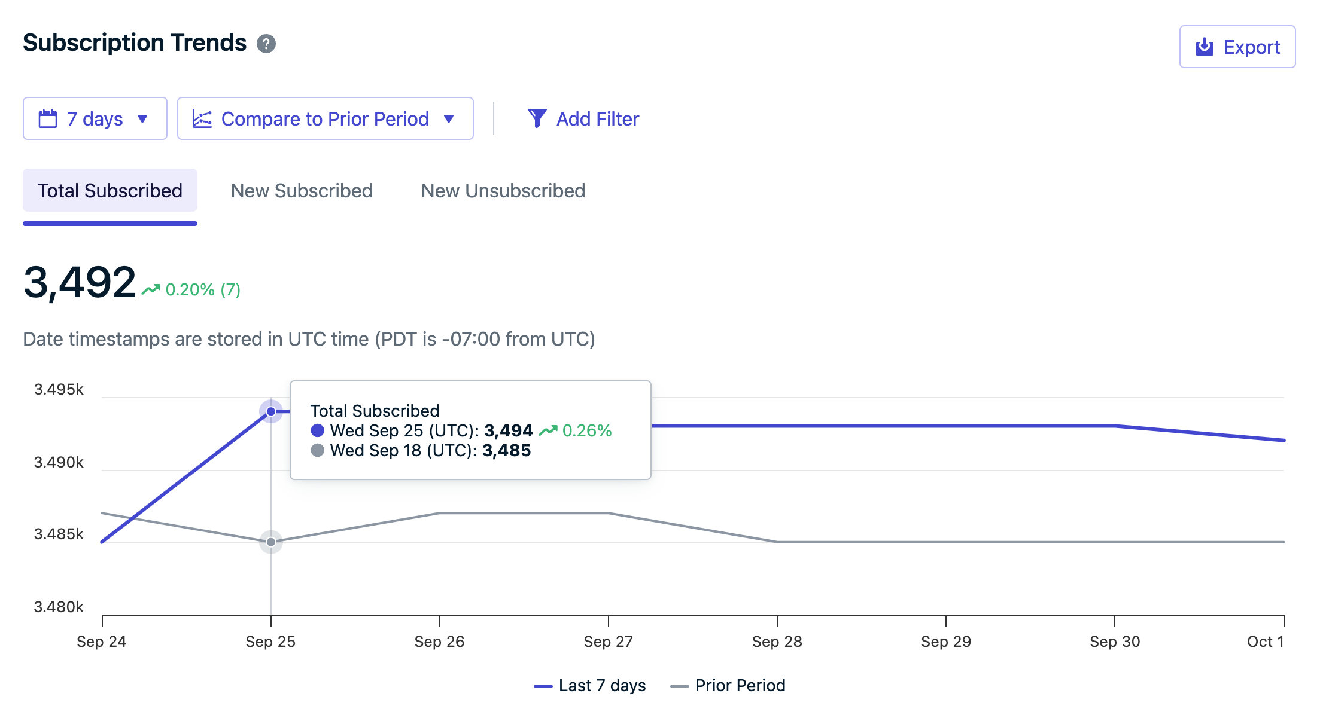
Task: Click the Sep 28 axis label
Action: coord(777,642)
